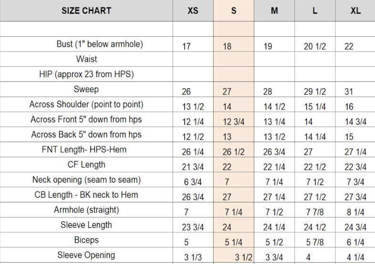
Task: Select the CB Length - BK neck row label
Action: pos(86,194)
